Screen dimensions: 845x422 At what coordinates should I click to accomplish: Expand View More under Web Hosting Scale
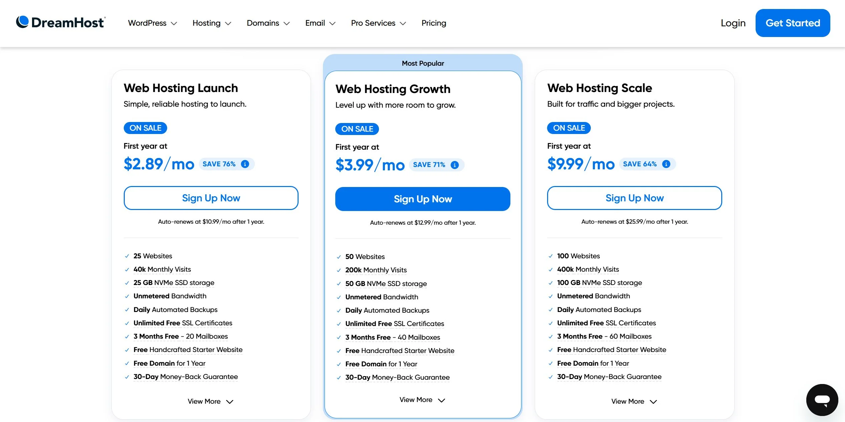pyautogui.click(x=634, y=401)
